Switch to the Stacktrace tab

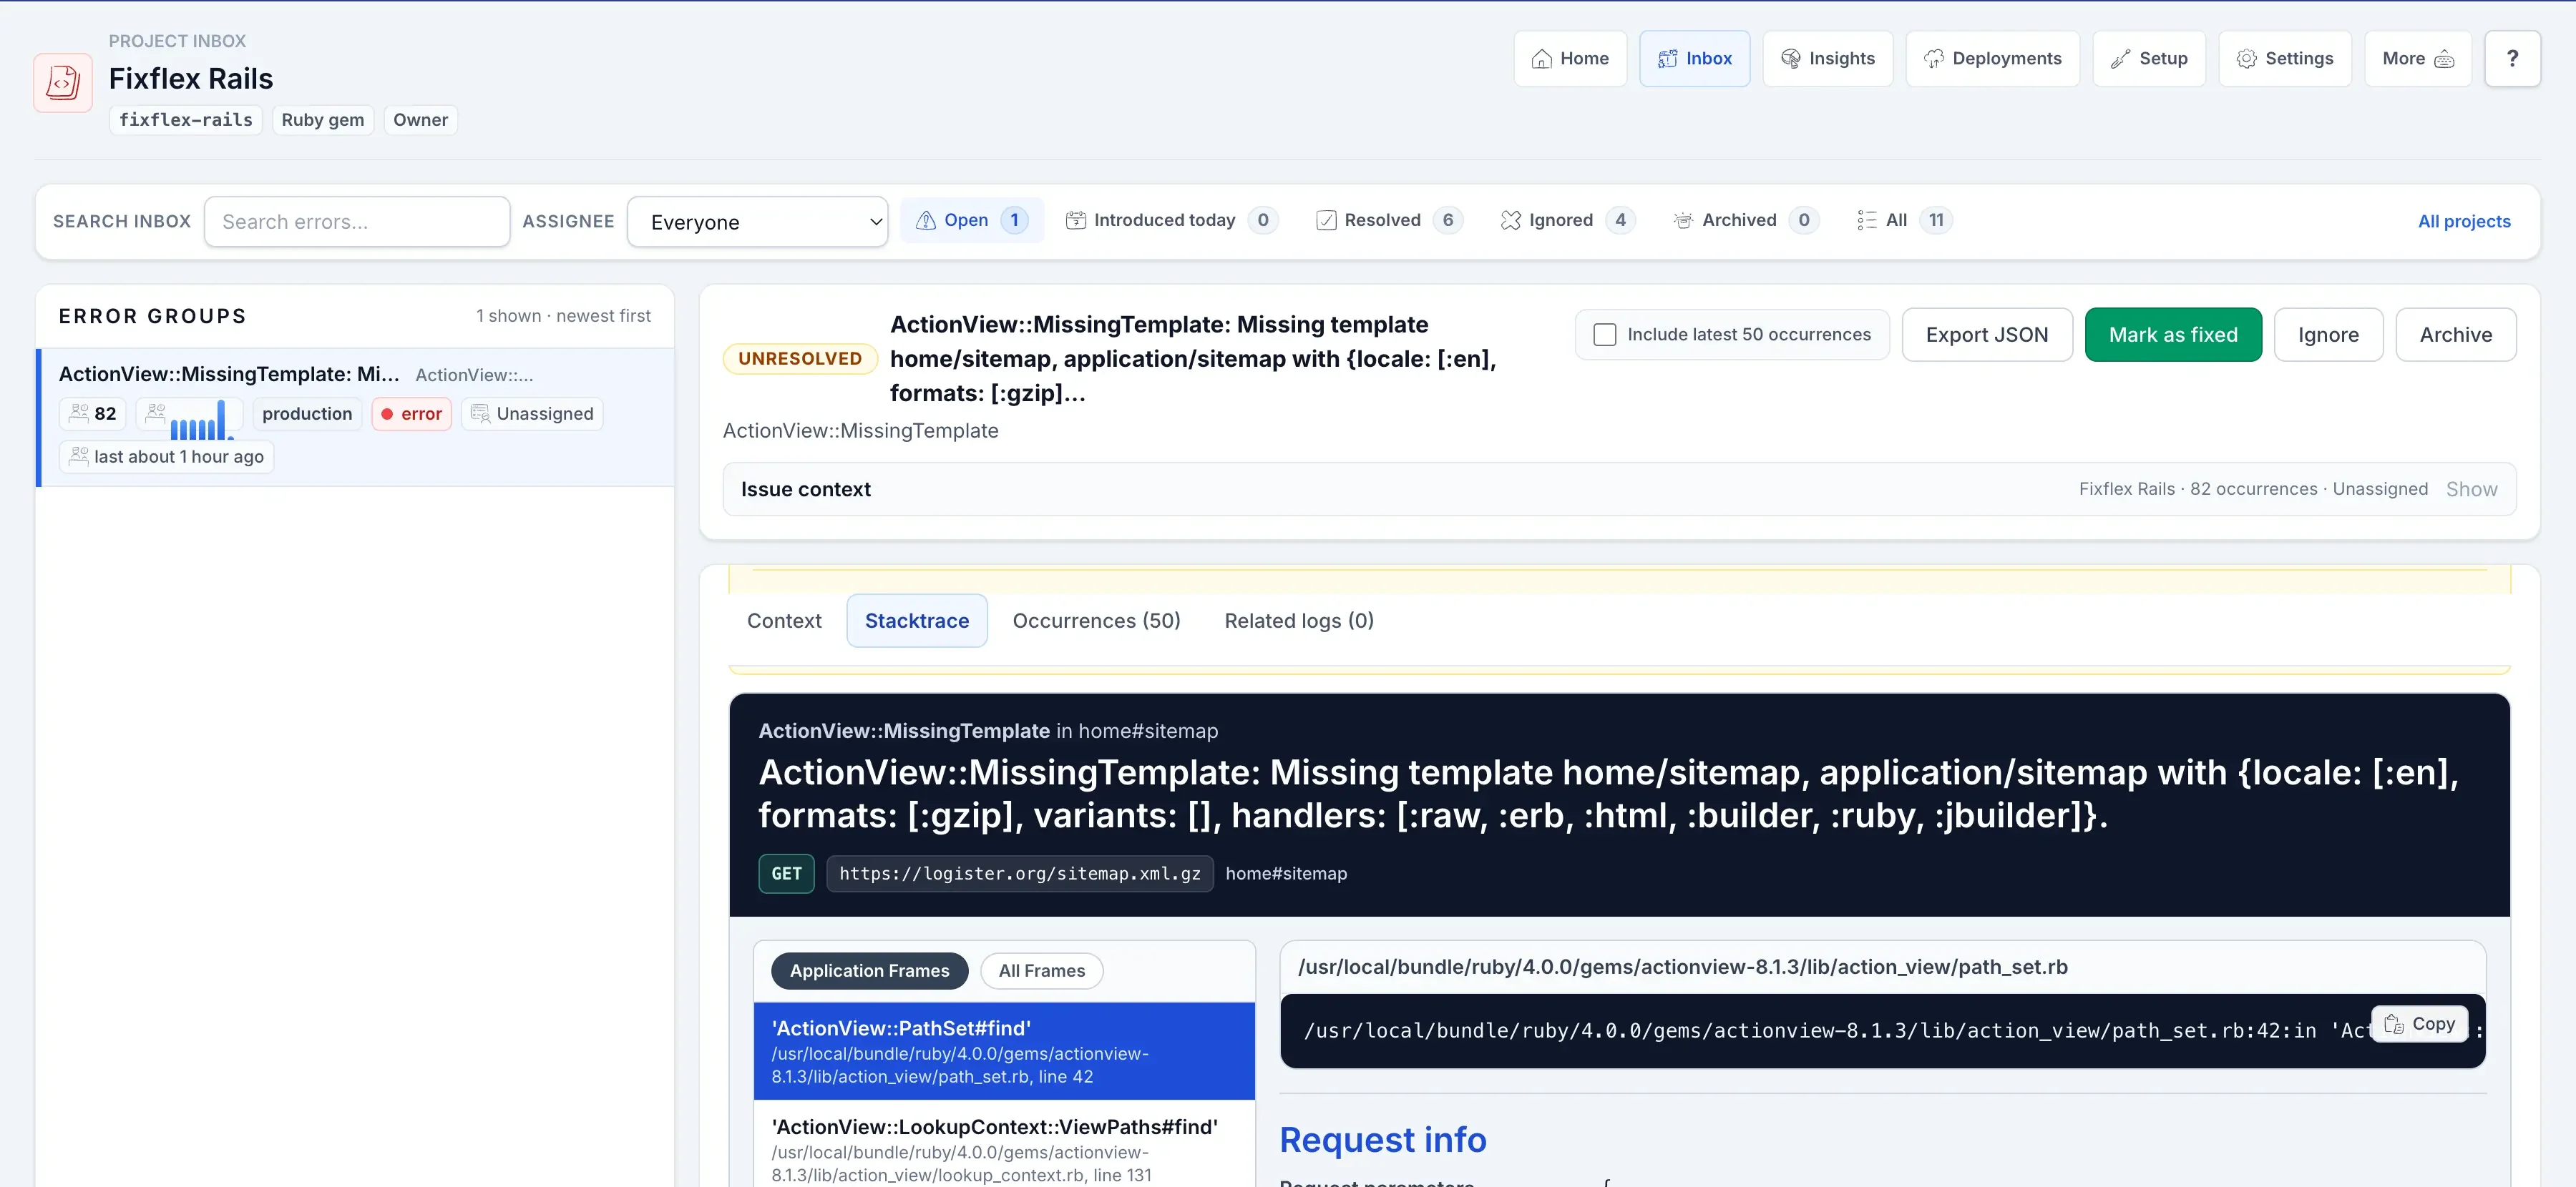[917, 621]
